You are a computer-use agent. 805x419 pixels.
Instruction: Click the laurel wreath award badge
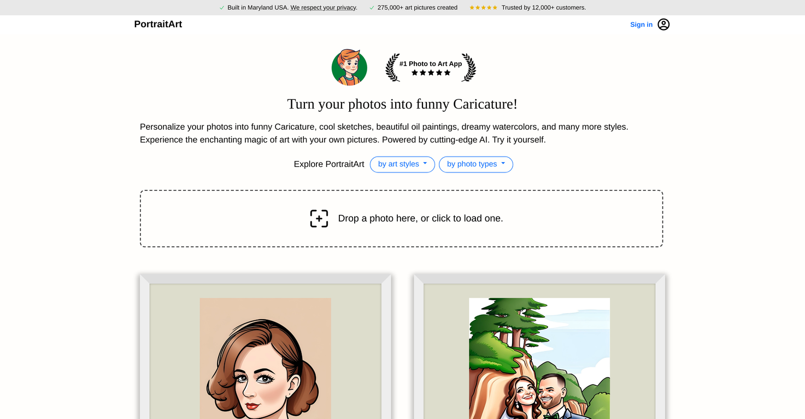[x=432, y=67]
